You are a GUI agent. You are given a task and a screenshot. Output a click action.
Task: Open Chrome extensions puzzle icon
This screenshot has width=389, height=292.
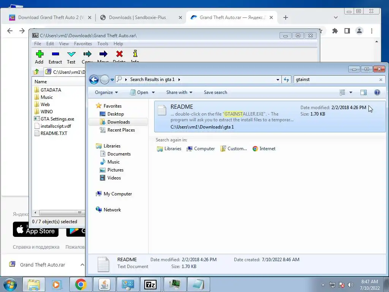click(335, 31)
